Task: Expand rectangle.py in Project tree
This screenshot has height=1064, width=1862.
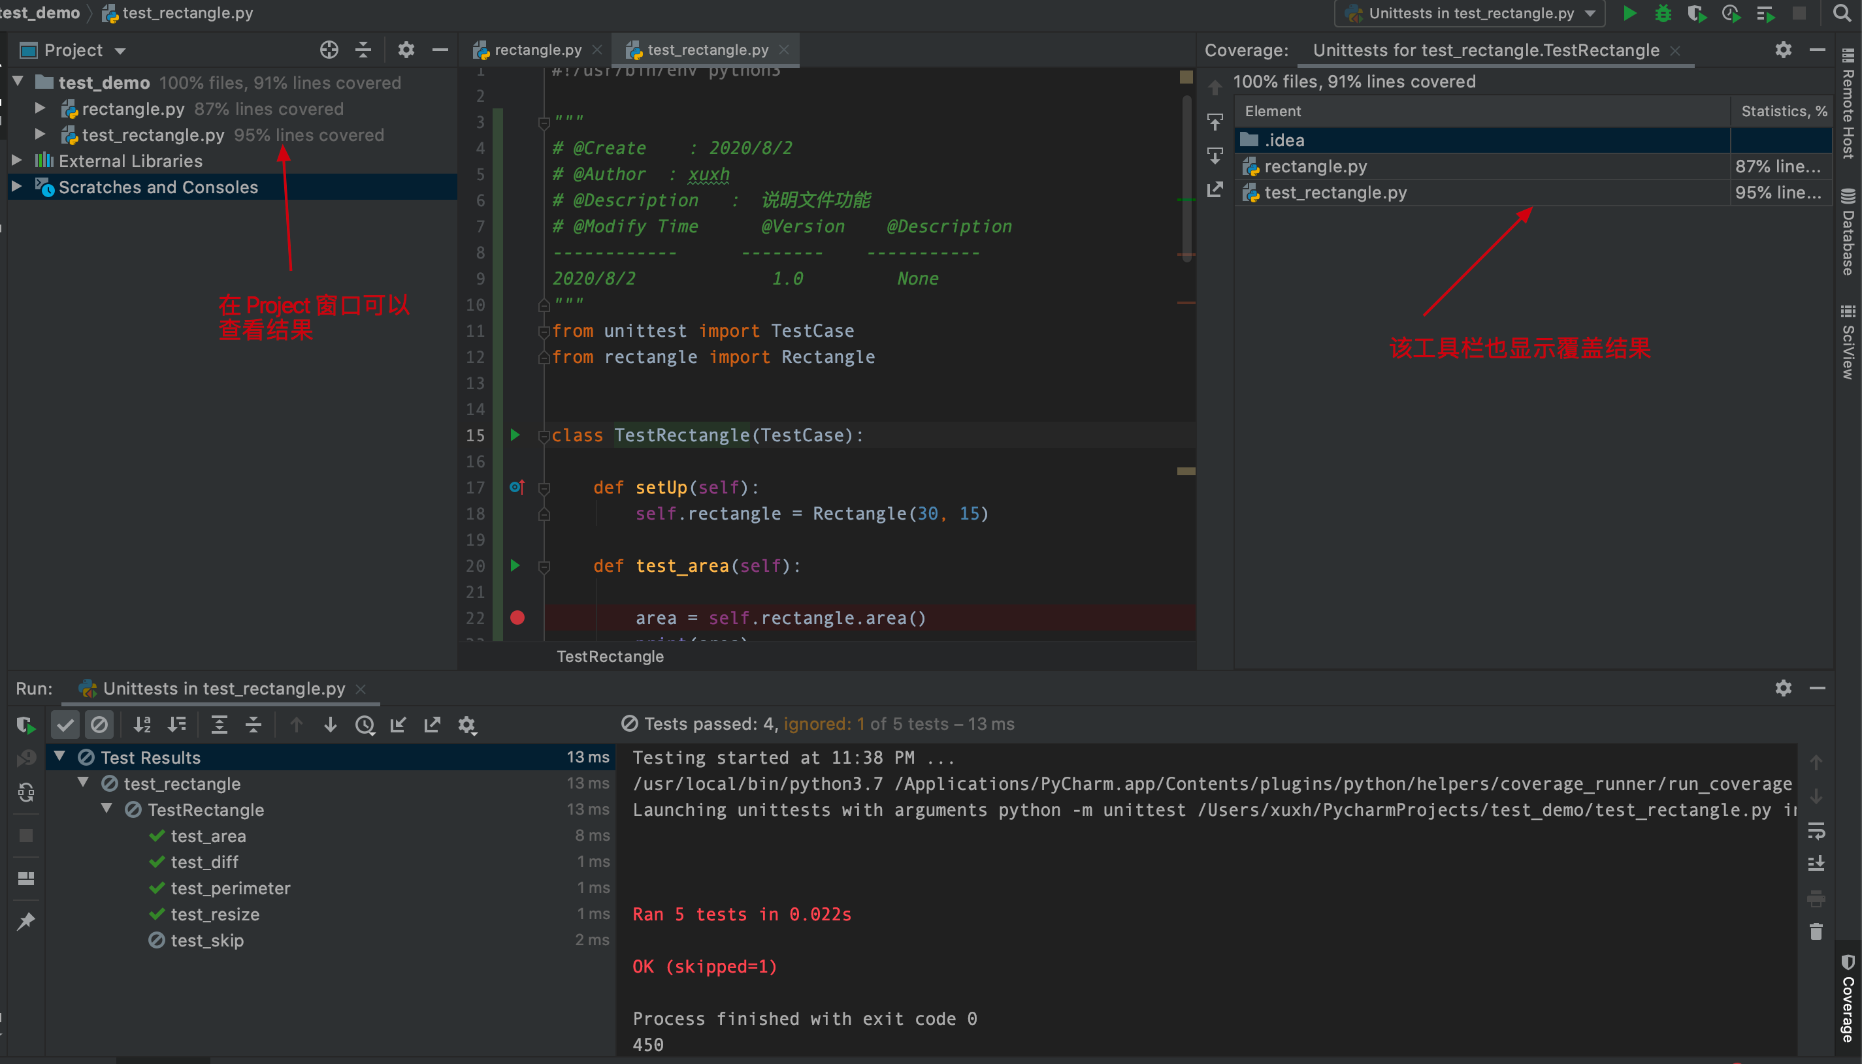Action: (x=41, y=108)
